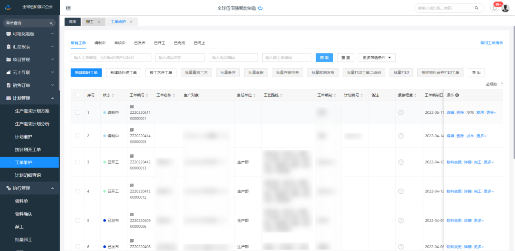Click the refresh icon beside the page title

[x=260, y=9]
